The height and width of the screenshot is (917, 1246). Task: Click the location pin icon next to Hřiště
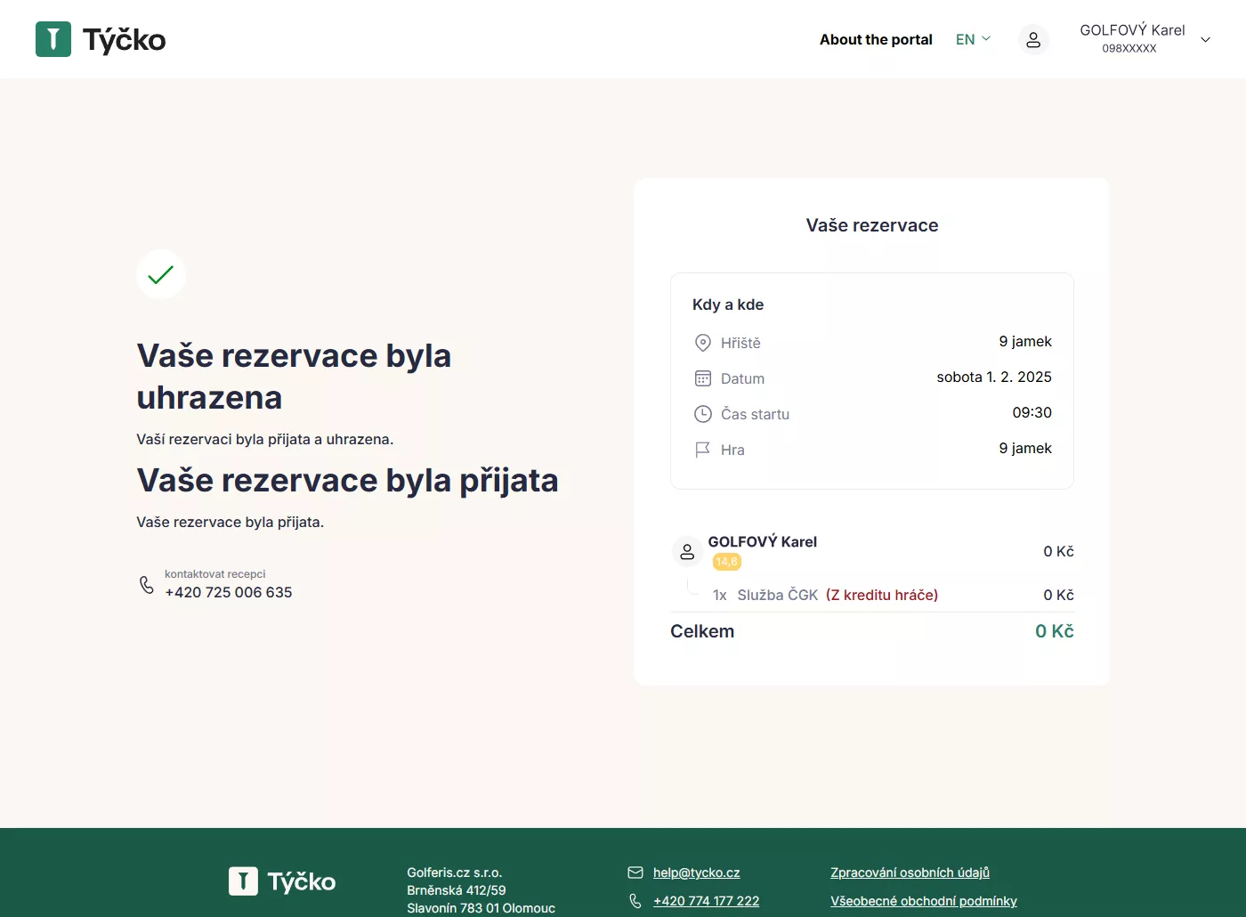[x=703, y=343]
